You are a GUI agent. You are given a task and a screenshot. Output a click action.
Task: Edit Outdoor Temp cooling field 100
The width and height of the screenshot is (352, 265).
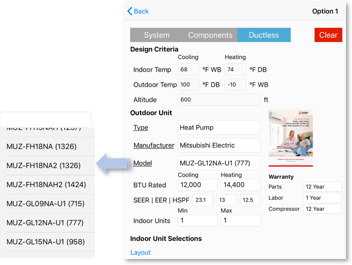click(188, 85)
